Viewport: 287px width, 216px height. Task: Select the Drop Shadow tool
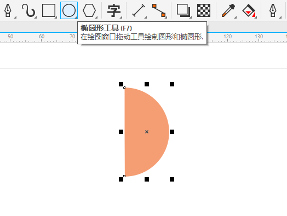tap(183, 10)
